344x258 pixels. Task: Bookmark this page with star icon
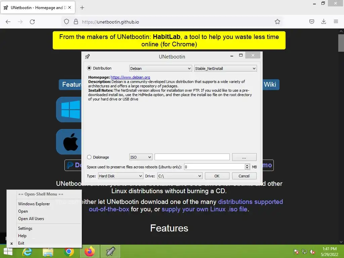277,21
